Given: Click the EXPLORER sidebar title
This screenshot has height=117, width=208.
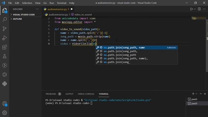Looking at the screenshot, I should tap(18, 9).
